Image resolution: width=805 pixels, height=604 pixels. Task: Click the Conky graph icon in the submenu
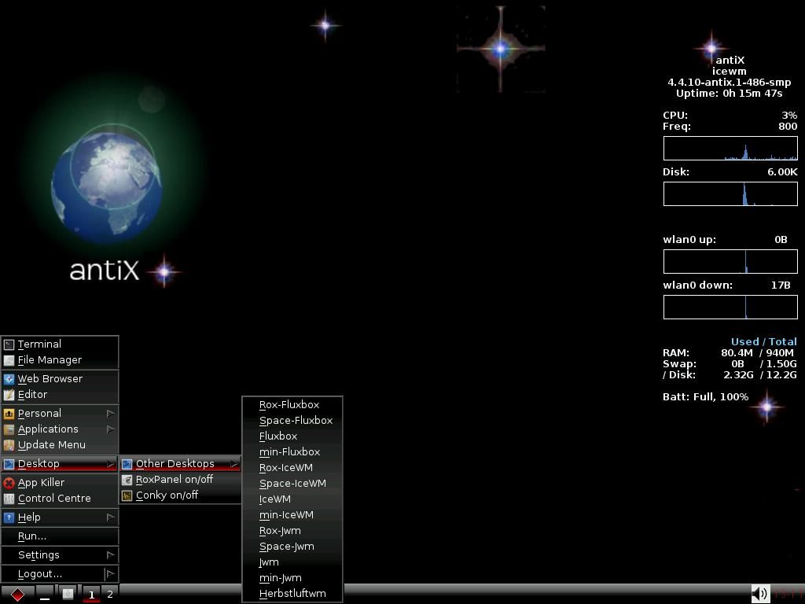coord(127,495)
